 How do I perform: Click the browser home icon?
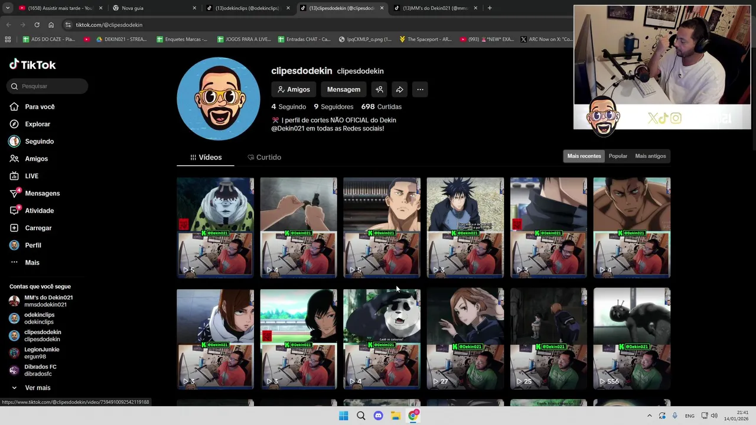(x=51, y=25)
